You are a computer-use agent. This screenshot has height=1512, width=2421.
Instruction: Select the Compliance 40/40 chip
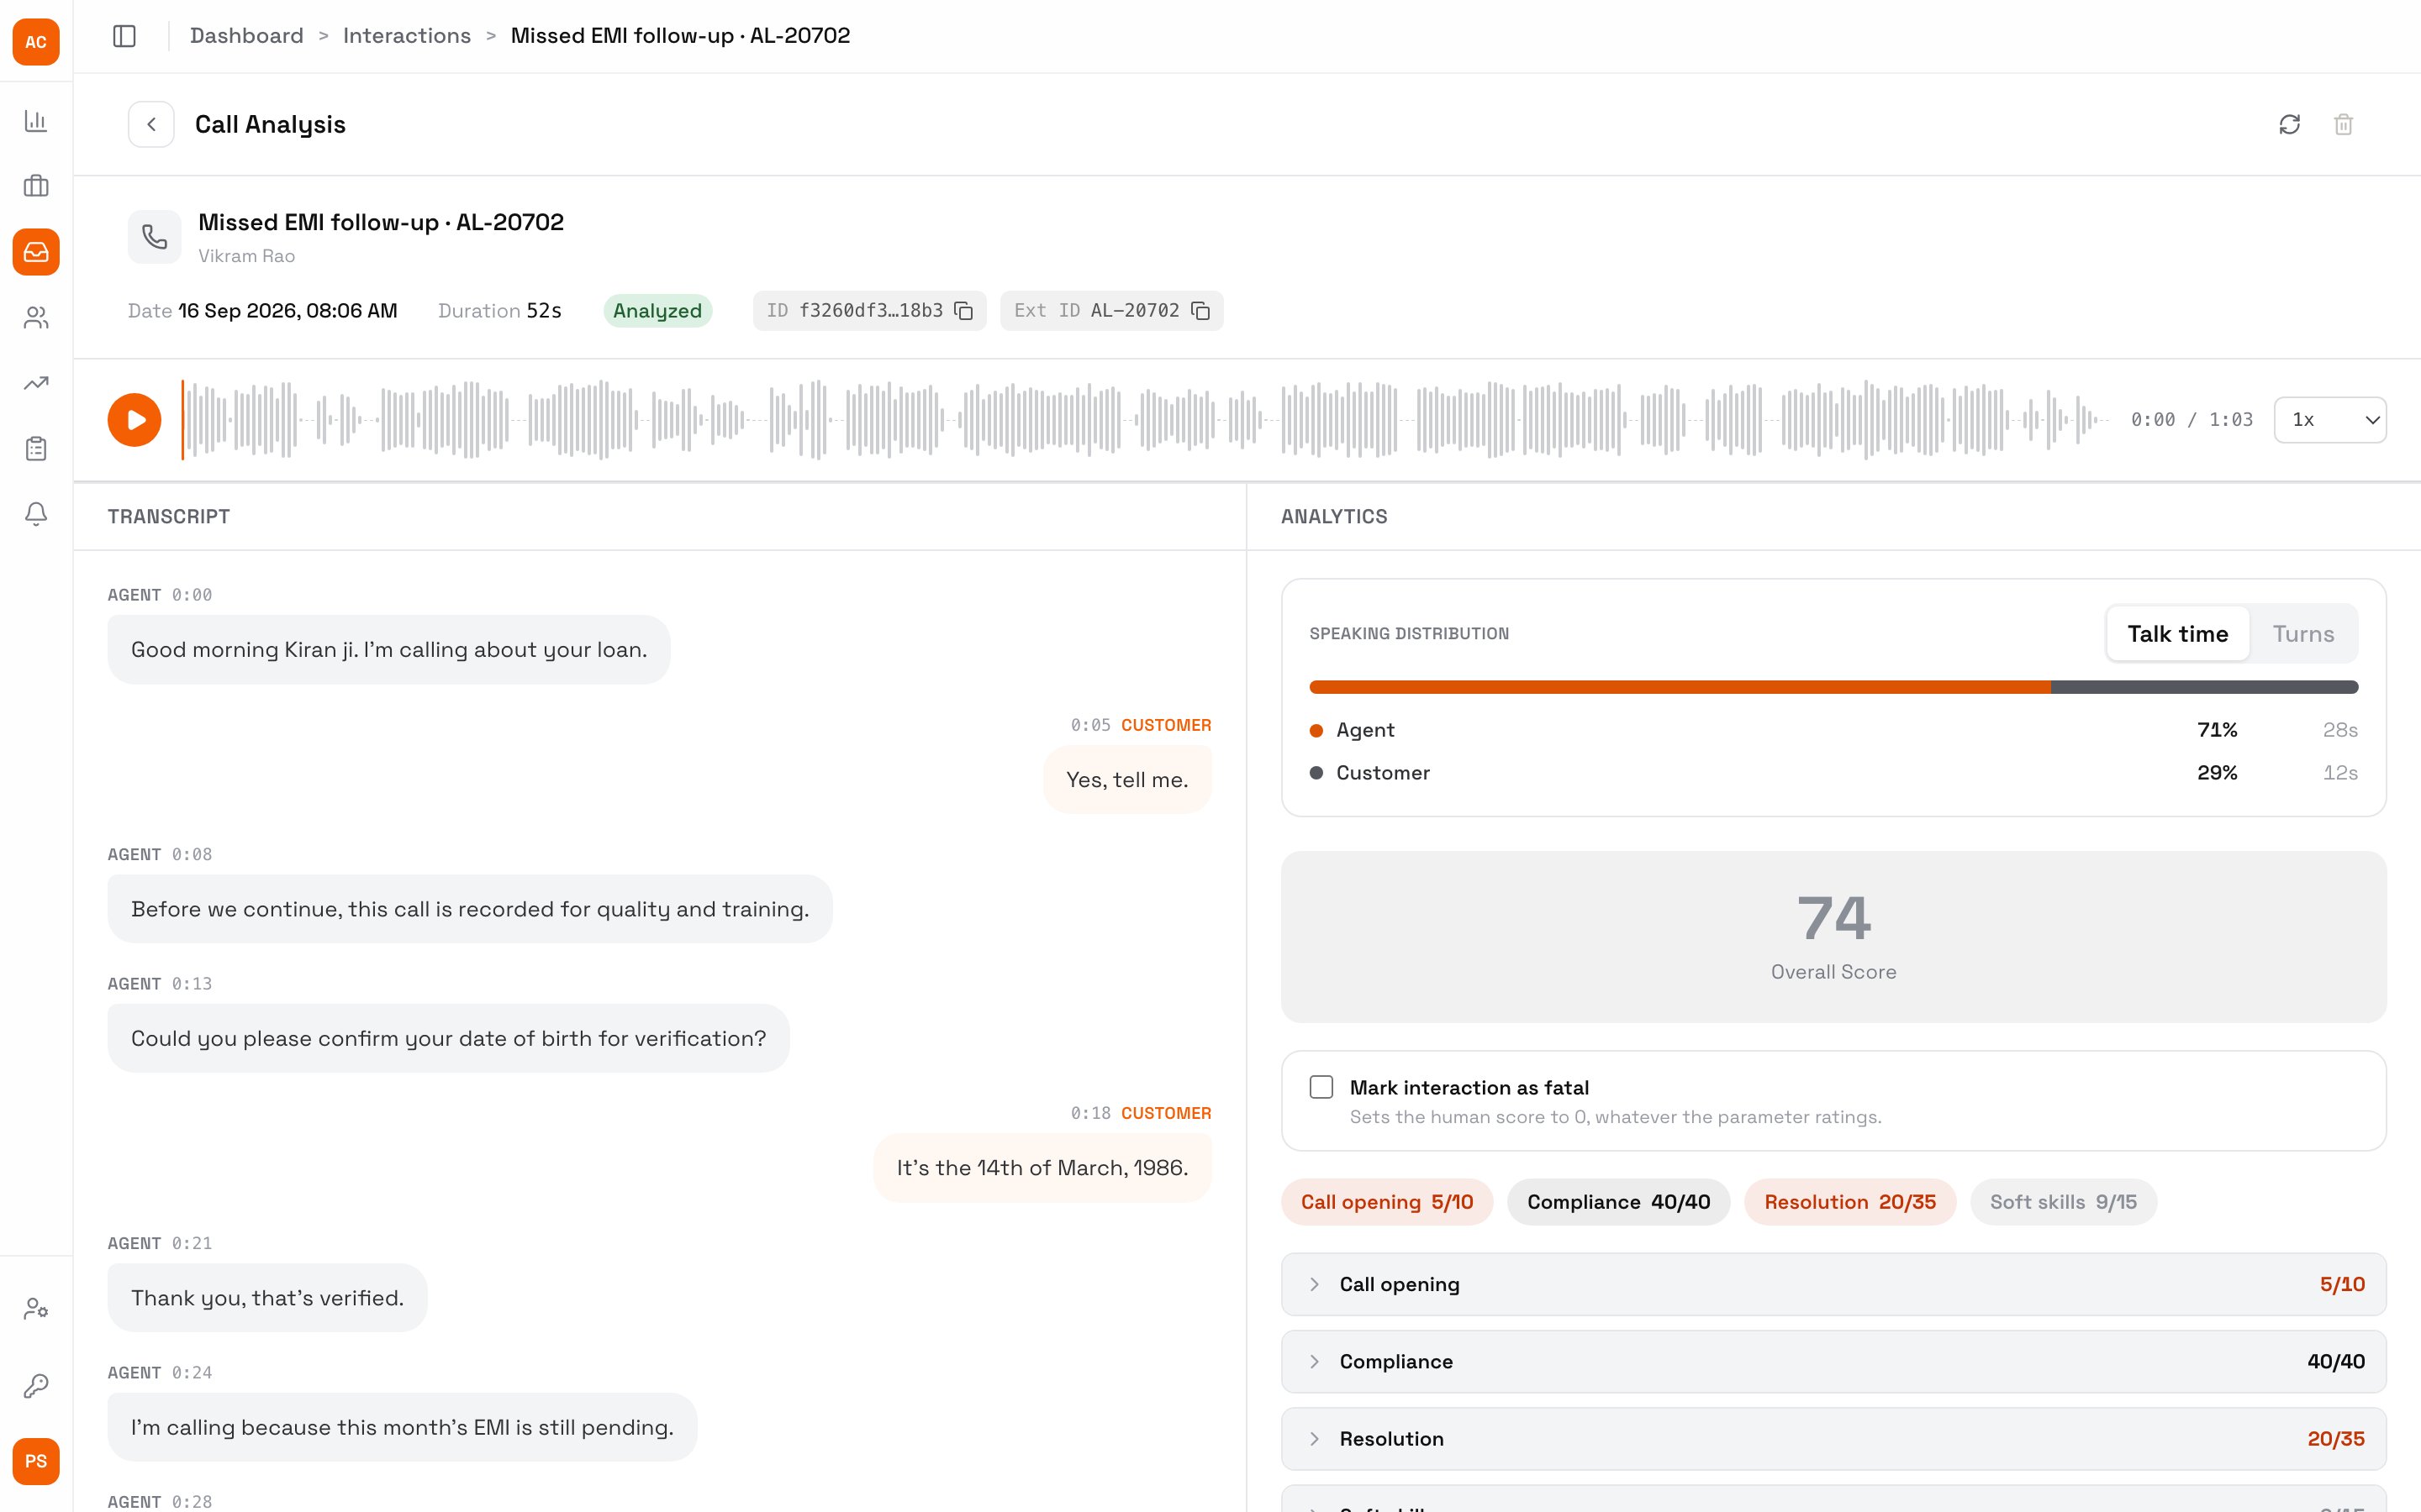coord(1619,1202)
